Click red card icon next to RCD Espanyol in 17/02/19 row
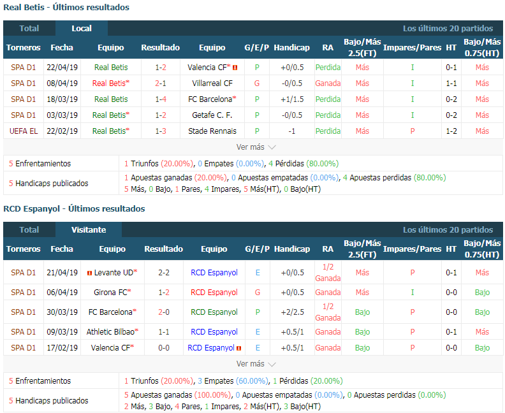The width and height of the screenshot is (505, 413). pos(238,348)
